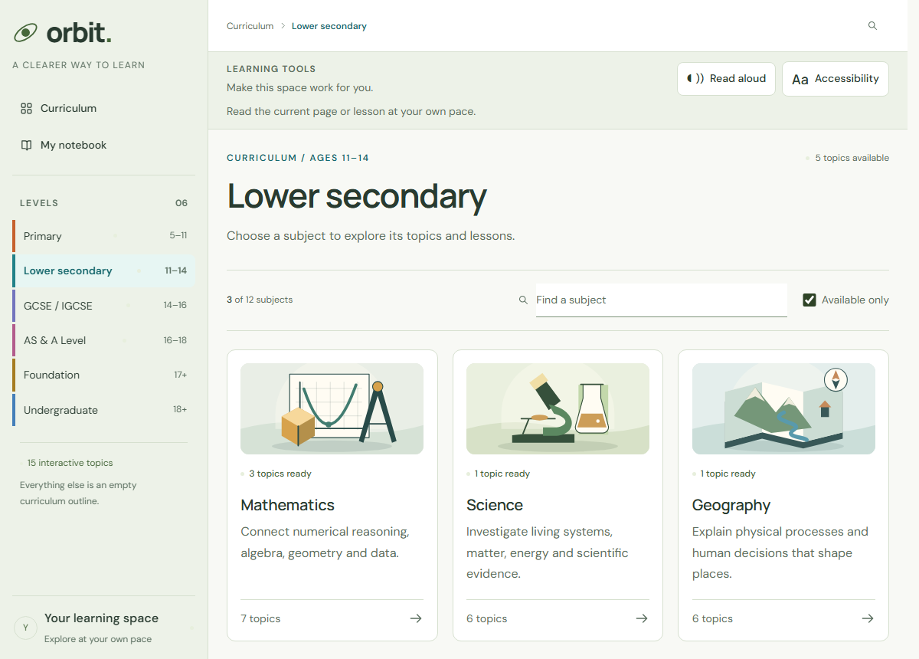The image size is (919, 659).
Task: Click the Mathematics card title
Action: click(x=287, y=505)
